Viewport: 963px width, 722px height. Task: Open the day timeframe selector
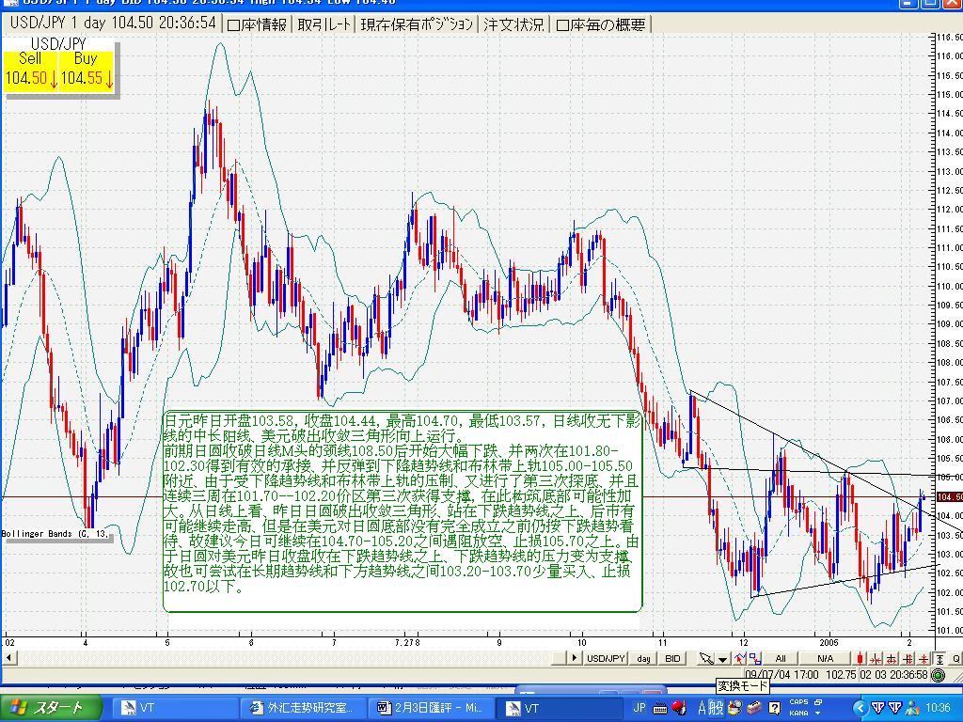[643, 659]
